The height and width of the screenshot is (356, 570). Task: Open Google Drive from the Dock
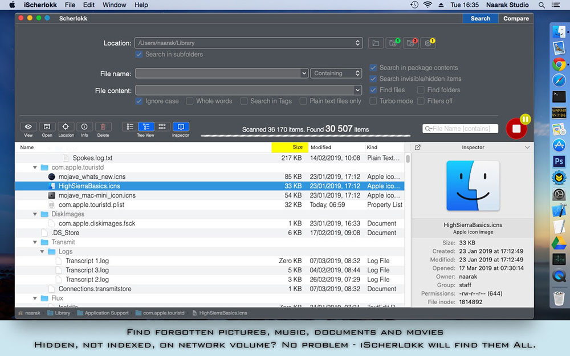click(559, 243)
